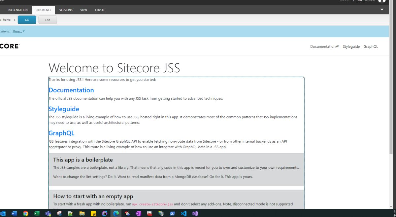Switch to Microsoft Edge in the taskbar
396x217 pixels.
(116, 213)
